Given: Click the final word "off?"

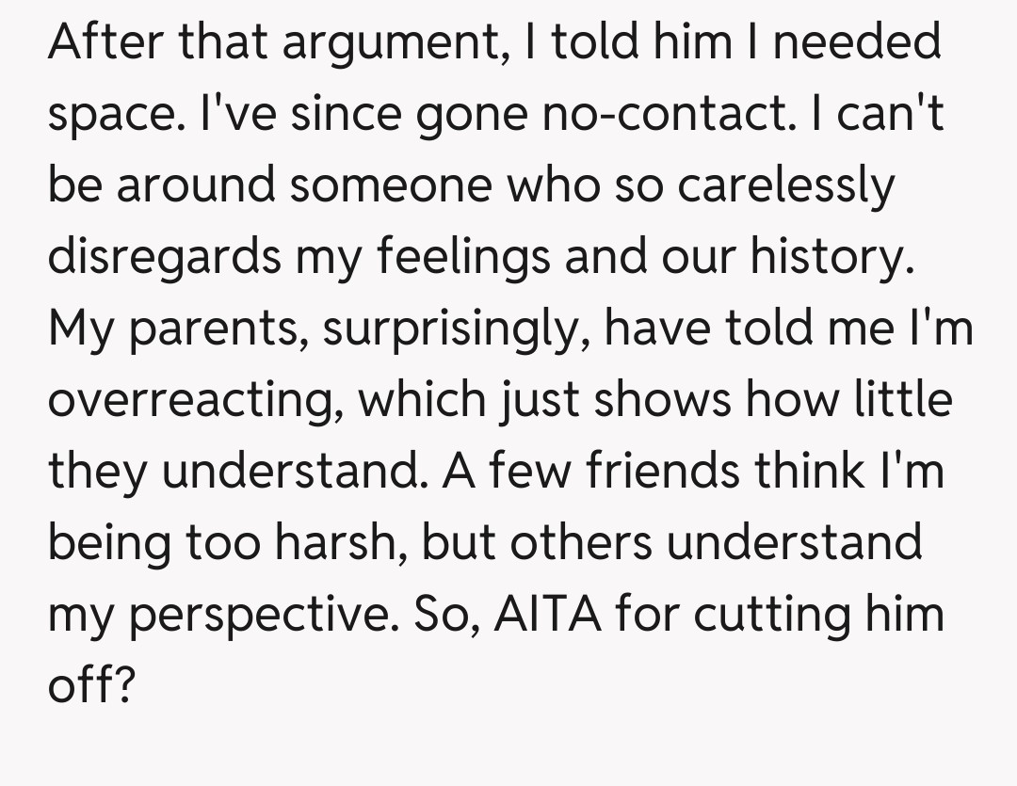Looking at the screenshot, I should [x=91, y=686].
